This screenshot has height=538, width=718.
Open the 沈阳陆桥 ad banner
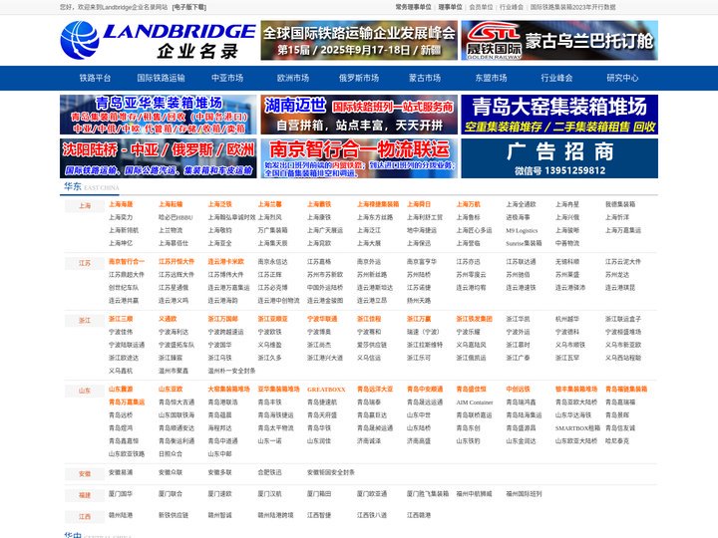tap(159, 158)
